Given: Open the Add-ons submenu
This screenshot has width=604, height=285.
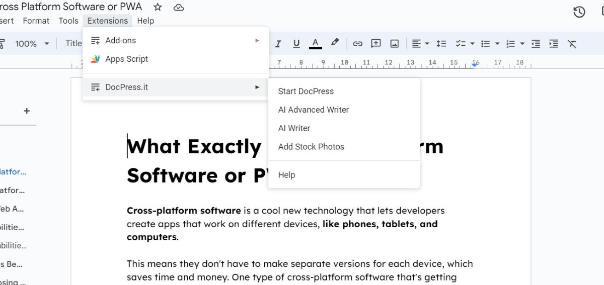Looking at the screenshot, I should [x=176, y=40].
